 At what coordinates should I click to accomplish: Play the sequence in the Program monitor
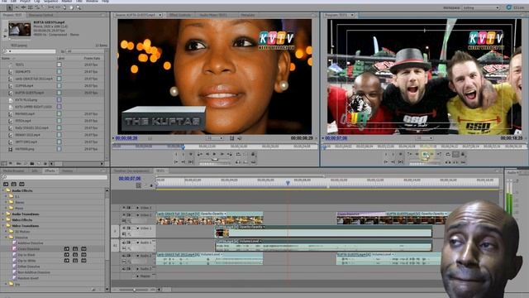click(425, 154)
